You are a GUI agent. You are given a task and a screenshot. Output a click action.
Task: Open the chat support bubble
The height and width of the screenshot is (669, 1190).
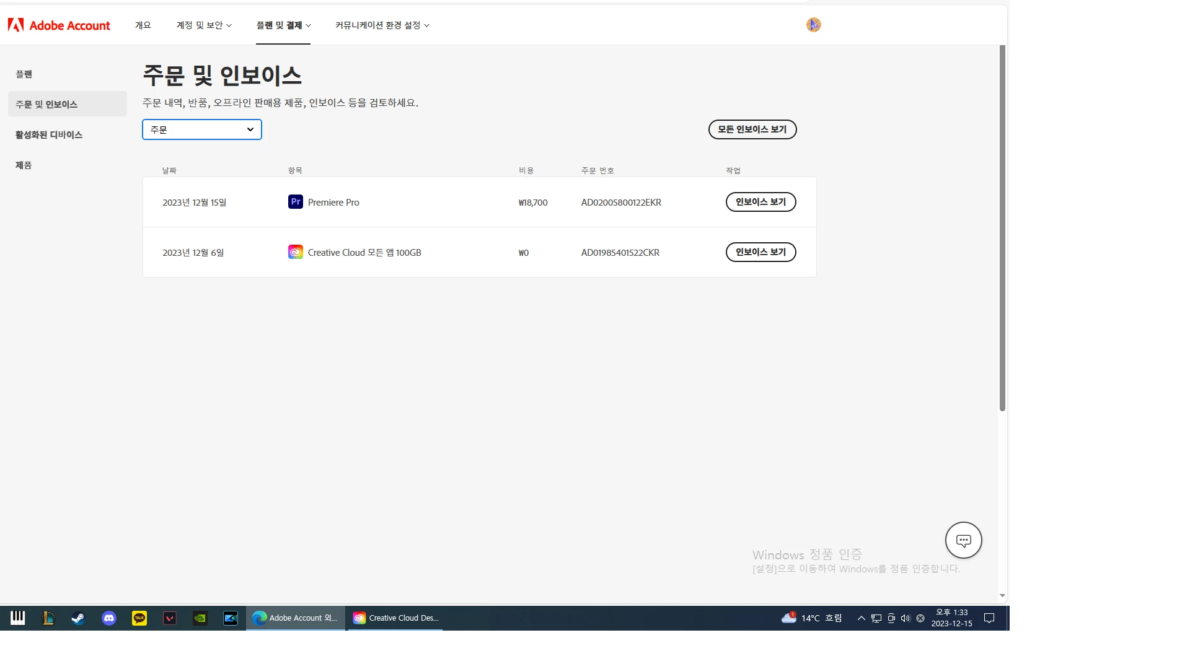[963, 540]
